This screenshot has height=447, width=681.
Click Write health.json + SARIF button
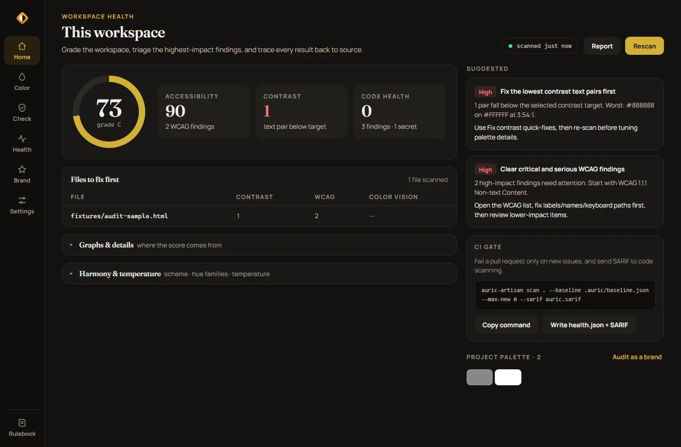tap(589, 325)
